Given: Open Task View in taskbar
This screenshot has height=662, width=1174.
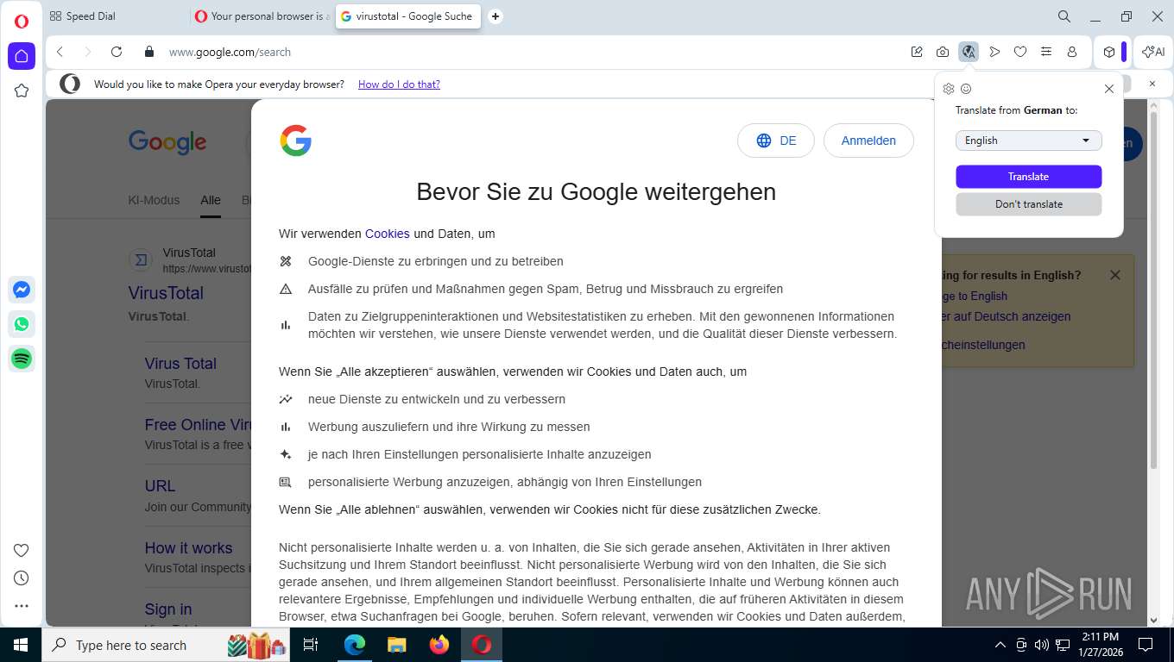Looking at the screenshot, I should 312,645.
